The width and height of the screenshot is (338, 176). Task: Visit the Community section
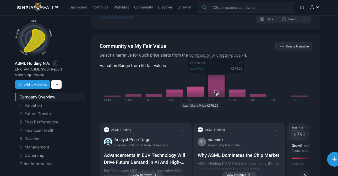[144, 7]
